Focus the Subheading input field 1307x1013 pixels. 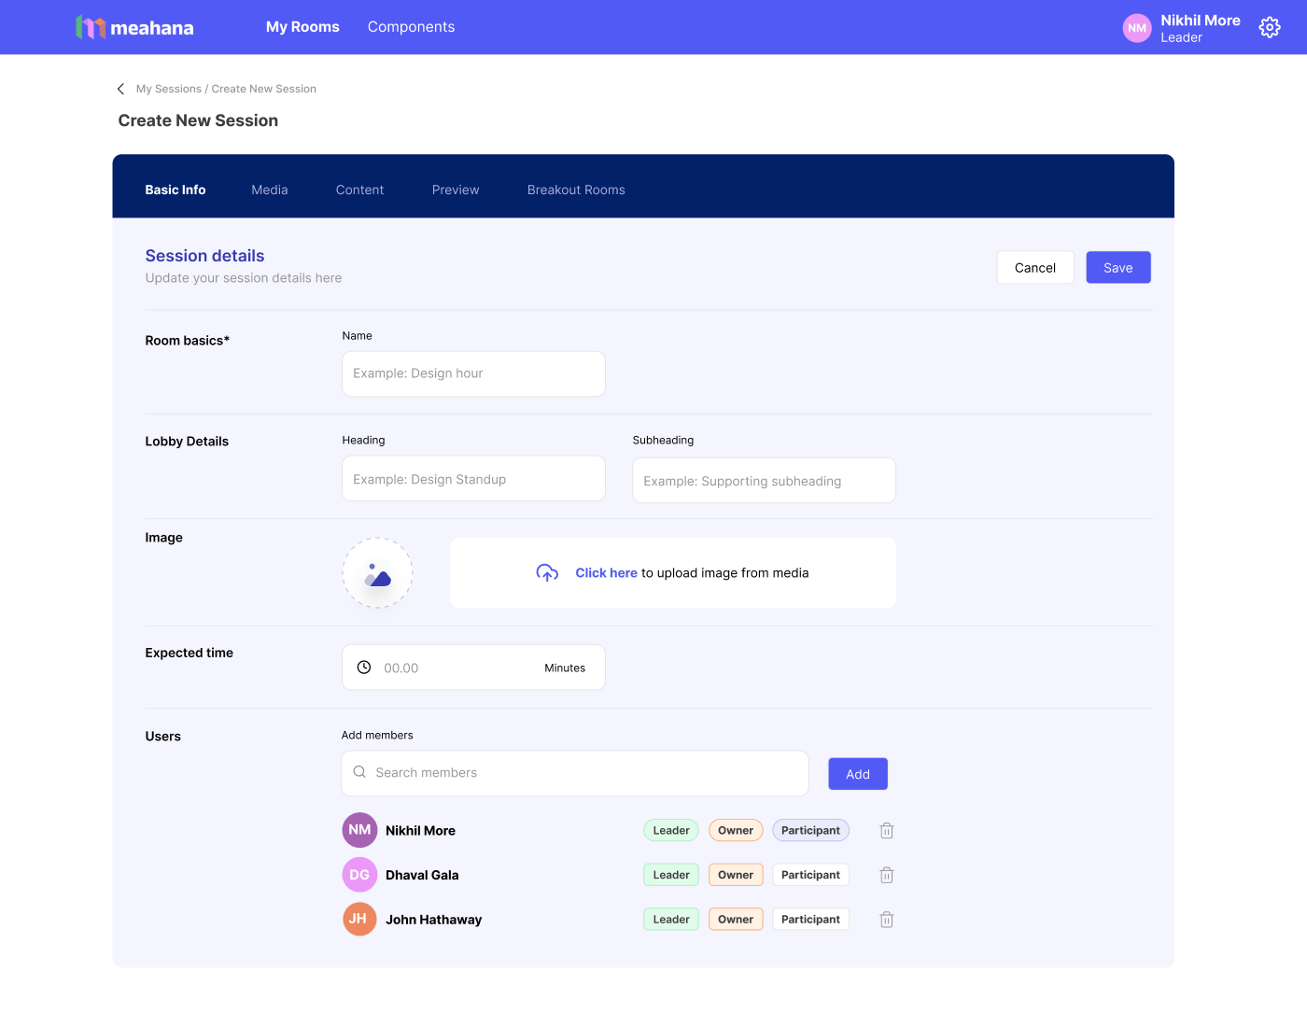click(x=764, y=481)
